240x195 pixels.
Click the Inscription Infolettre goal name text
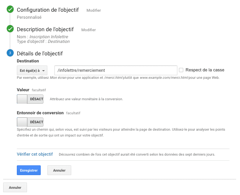tap(49, 37)
